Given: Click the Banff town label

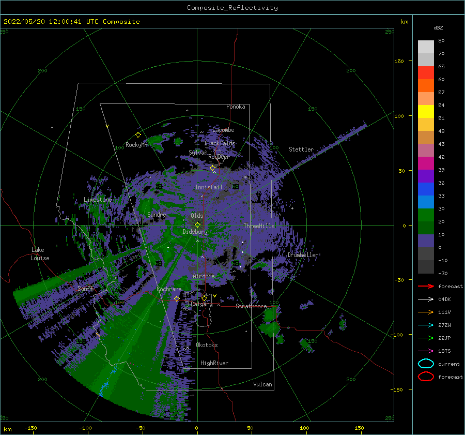Looking at the screenshot, I should coord(85,288).
